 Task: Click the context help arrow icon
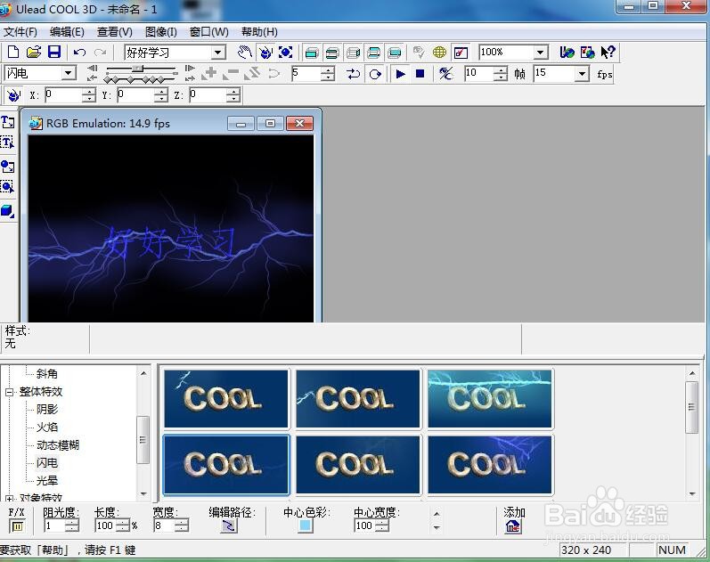[608, 52]
